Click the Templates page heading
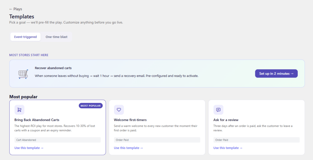This screenshot has width=313, height=160. pyautogui.click(x=22, y=16)
